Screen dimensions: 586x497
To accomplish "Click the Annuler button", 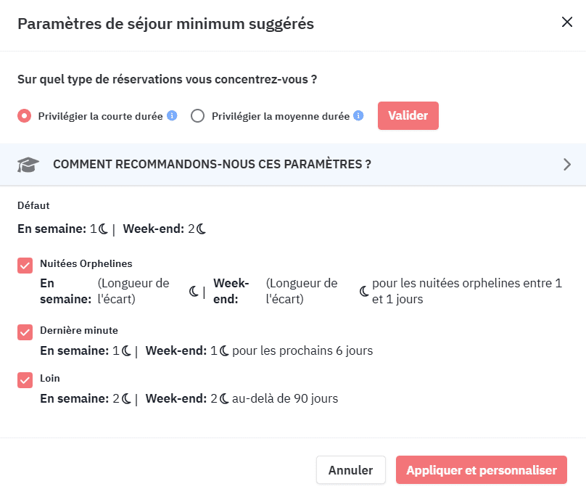I will [350, 470].
